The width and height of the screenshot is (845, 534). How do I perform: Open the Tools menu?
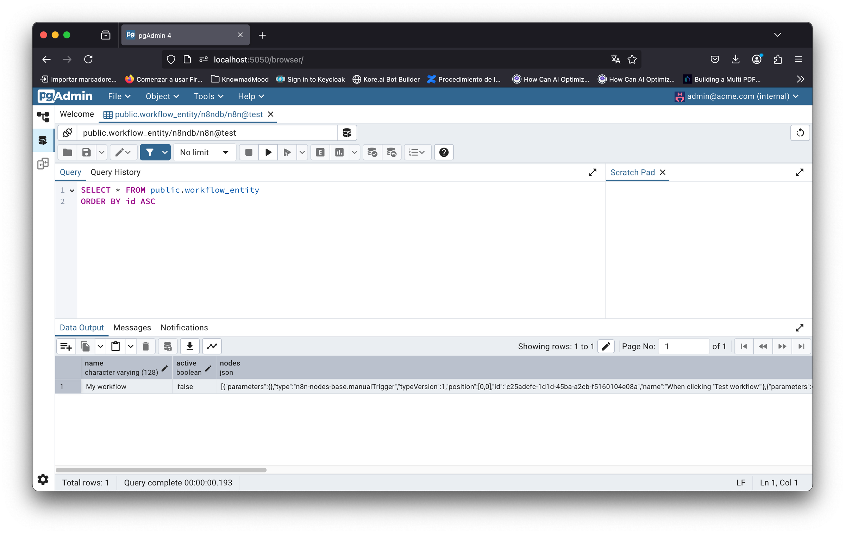208,96
